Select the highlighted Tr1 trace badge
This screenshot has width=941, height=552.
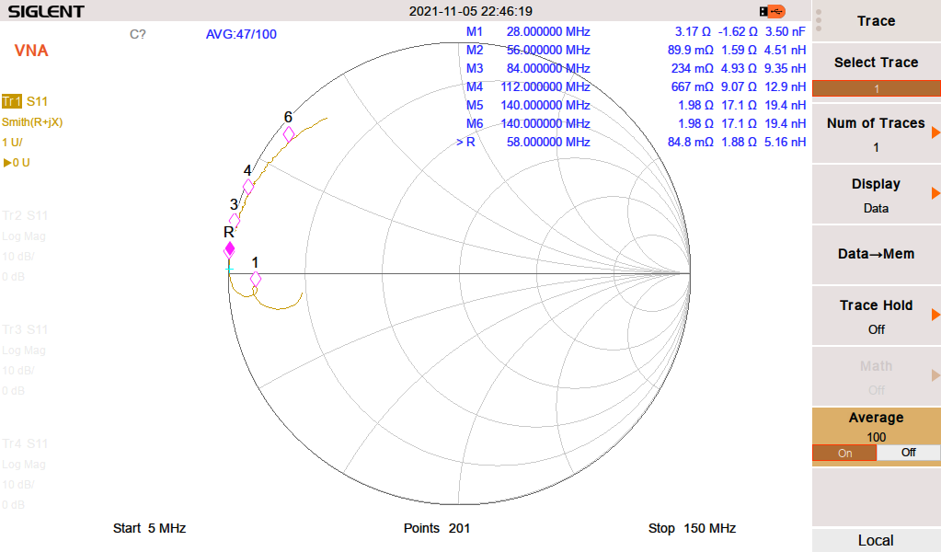11,101
